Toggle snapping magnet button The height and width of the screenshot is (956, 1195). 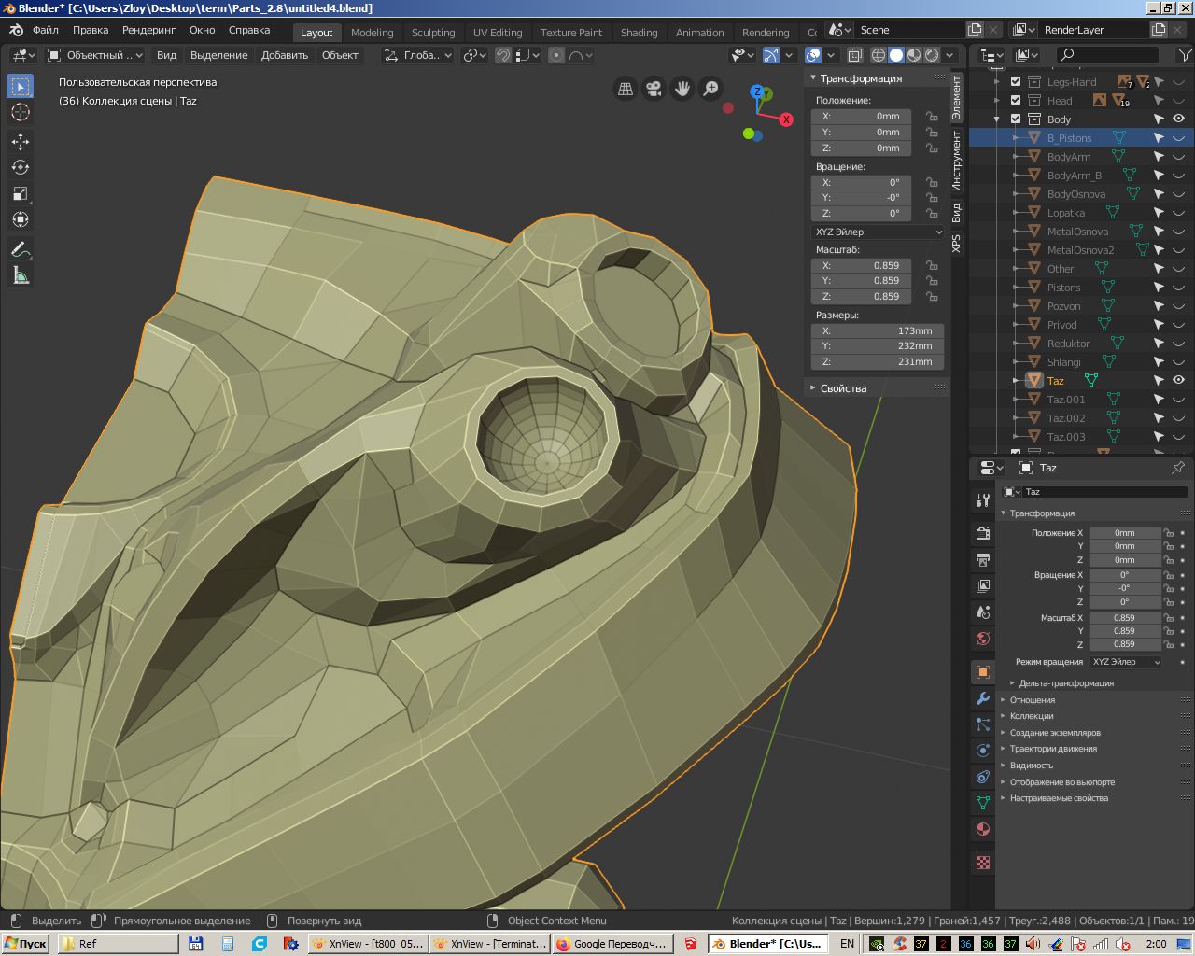503,55
